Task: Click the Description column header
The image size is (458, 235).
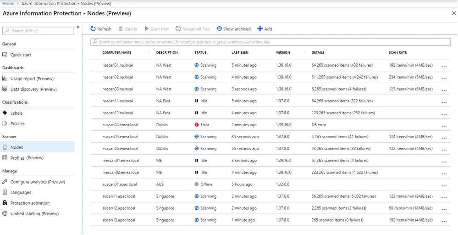Action: click(167, 53)
